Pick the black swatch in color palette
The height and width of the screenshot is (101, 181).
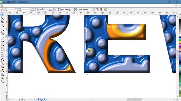click(180, 20)
